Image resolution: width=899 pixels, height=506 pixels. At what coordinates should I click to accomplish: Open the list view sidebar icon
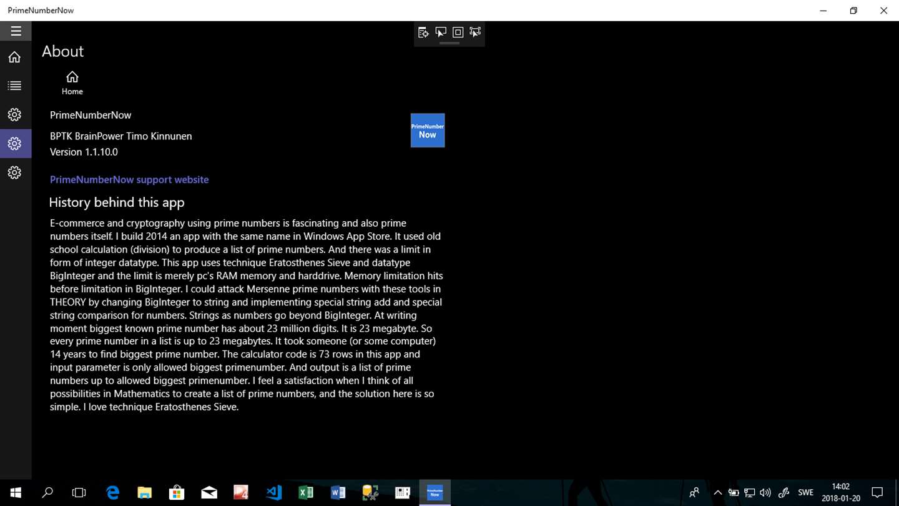14,86
